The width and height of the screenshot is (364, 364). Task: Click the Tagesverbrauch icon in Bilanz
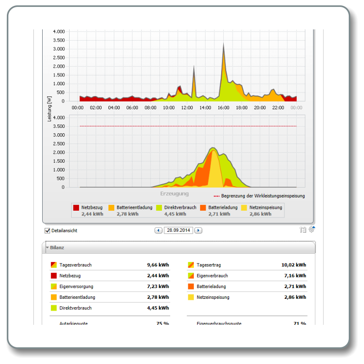click(53, 265)
